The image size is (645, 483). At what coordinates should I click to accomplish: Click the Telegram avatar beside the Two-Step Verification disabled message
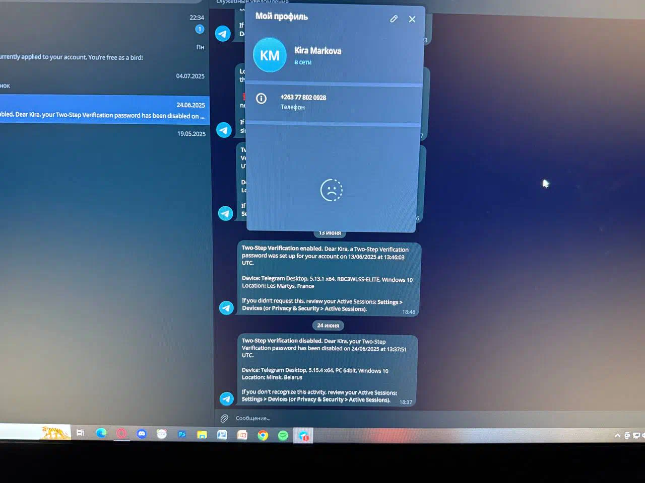click(x=226, y=399)
